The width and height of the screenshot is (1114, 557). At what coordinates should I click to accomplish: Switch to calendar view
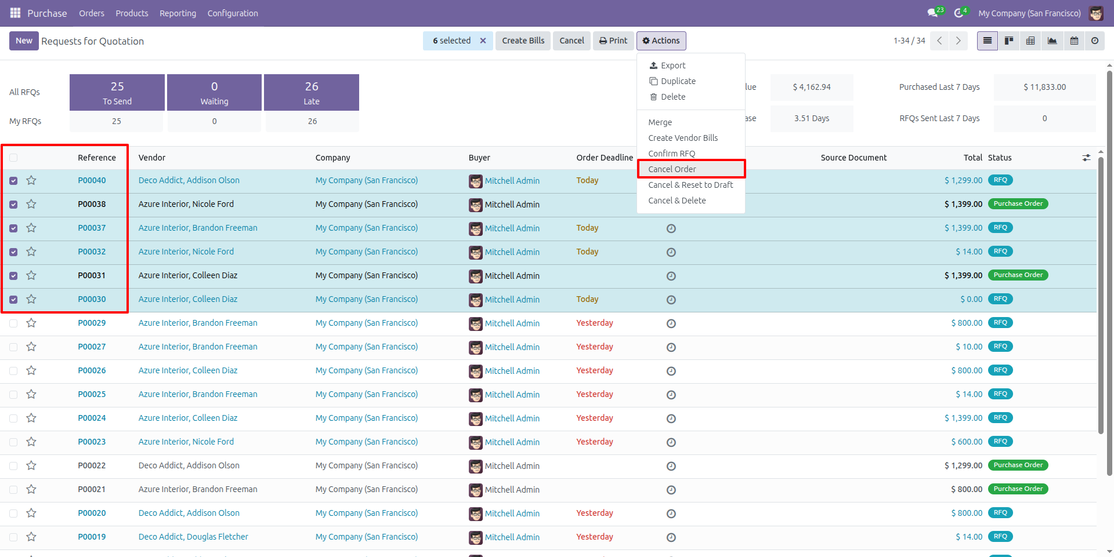pos(1074,41)
